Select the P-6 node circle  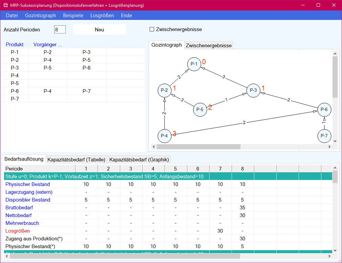point(324,109)
